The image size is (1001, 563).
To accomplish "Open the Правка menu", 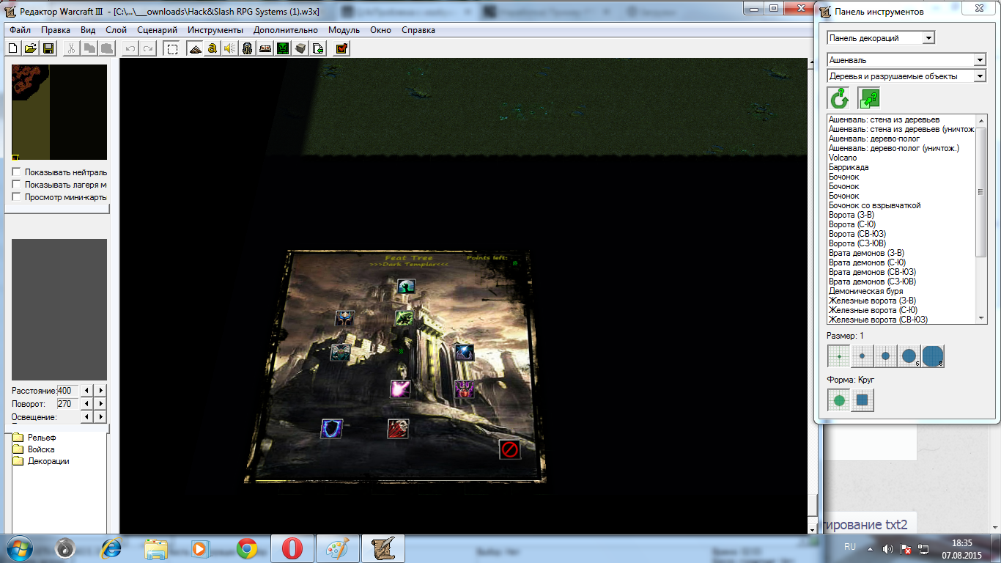I will click(56, 30).
